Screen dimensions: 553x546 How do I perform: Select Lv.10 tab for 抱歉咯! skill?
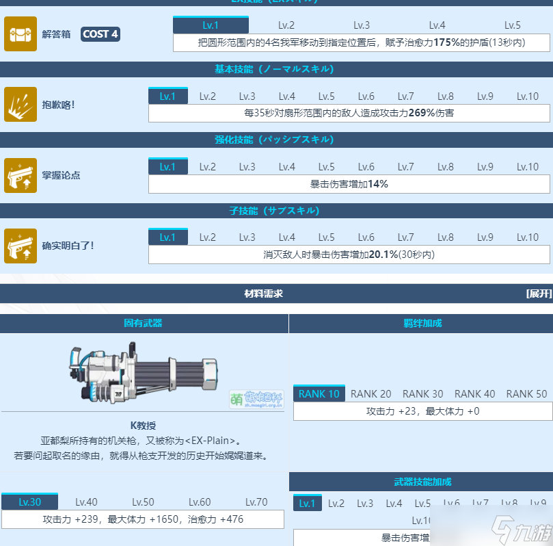point(527,96)
